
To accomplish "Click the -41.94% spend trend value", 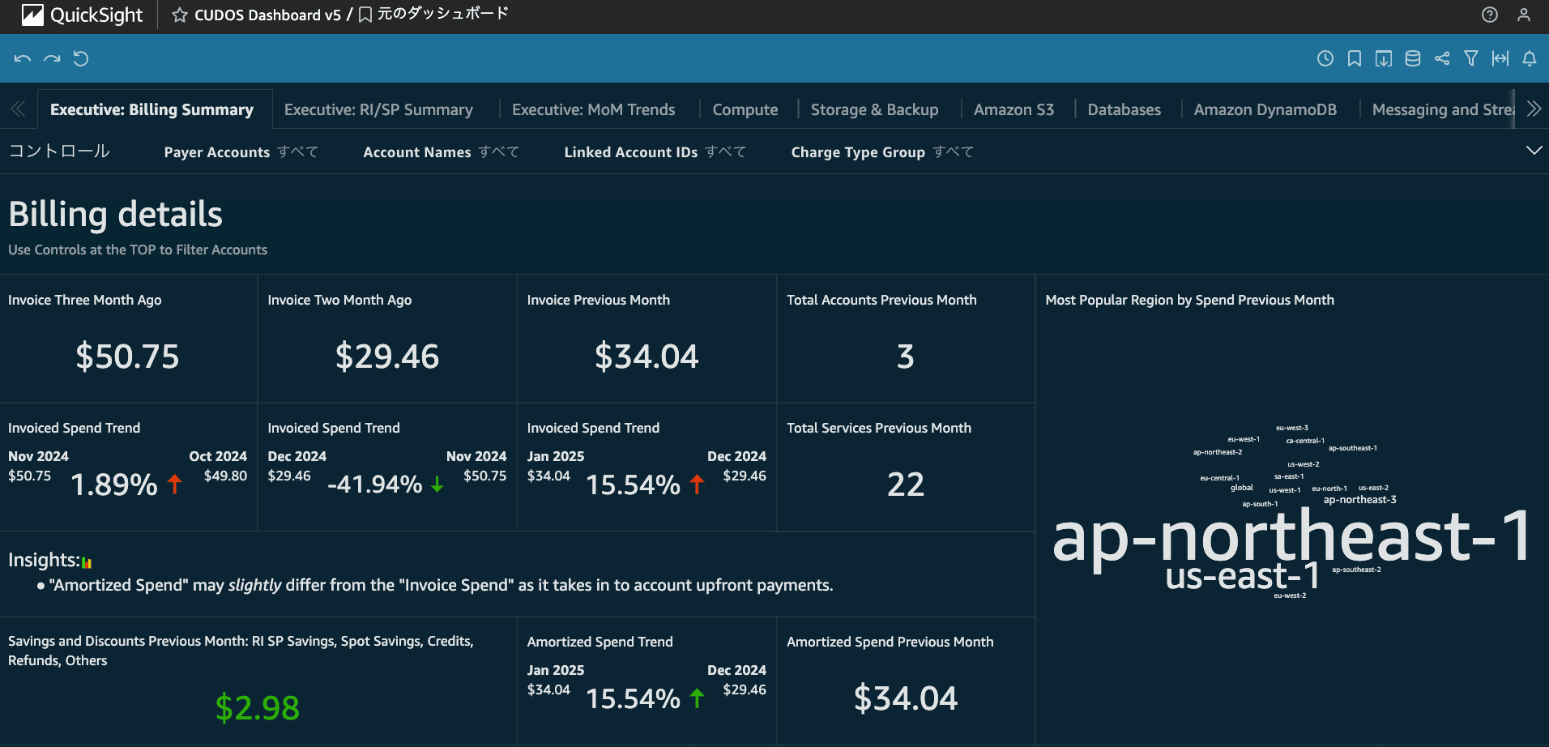I will click(x=375, y=484).
